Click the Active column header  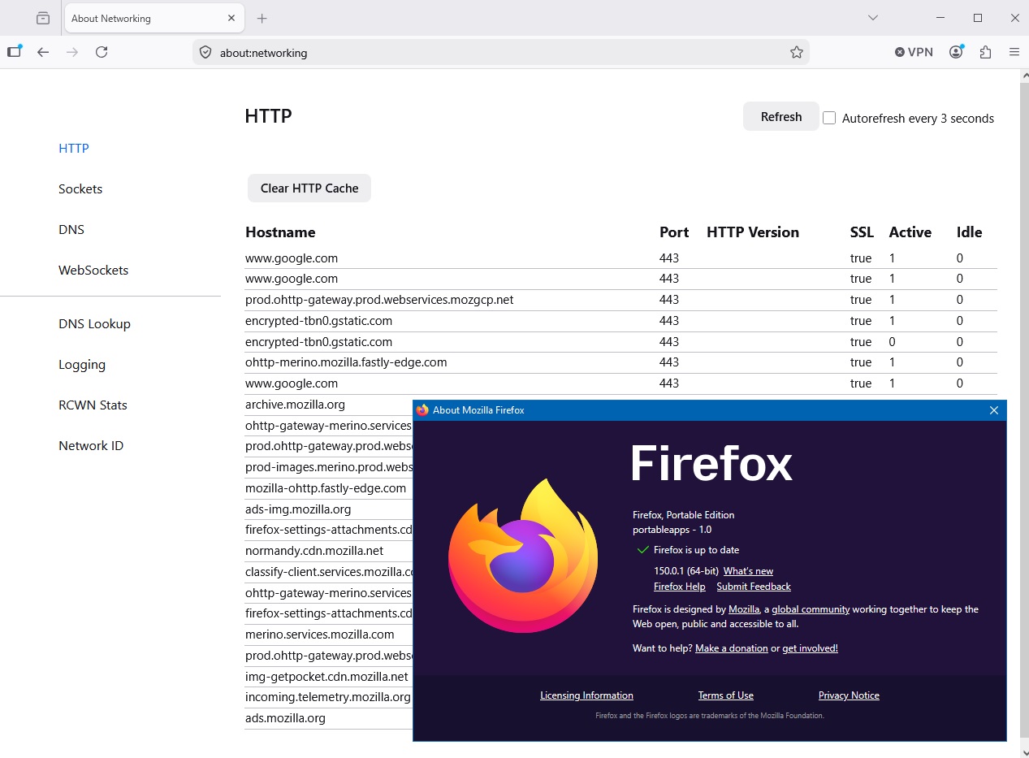tap(910, 232)
